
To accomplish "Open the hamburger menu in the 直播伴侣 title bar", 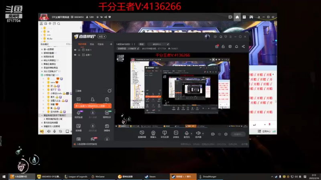I will coord(230,37).
